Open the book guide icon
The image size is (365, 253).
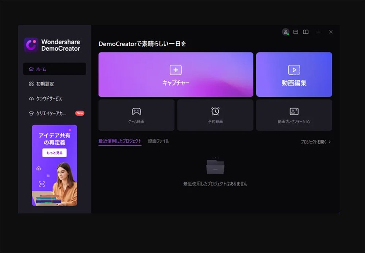(306, 32)
